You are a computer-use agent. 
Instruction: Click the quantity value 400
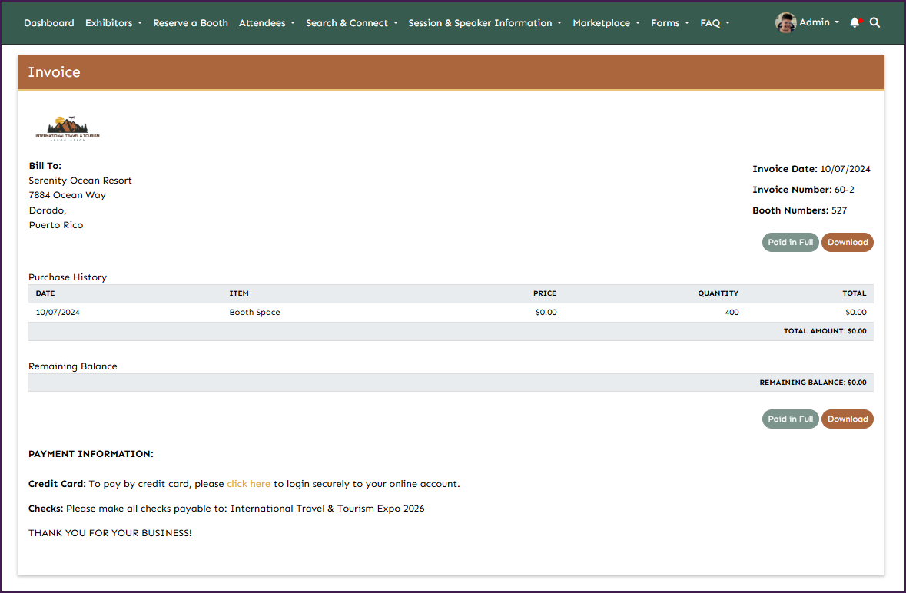[x=732, y=313]
